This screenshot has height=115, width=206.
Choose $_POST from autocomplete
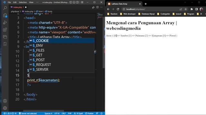click(61, 60)
